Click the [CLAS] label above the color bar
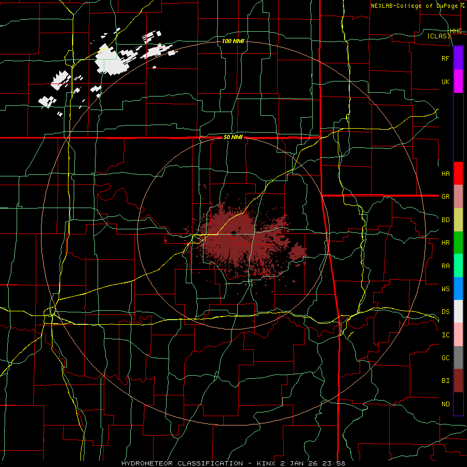Viewport: 467px width, 467px height. coord(438,36)
